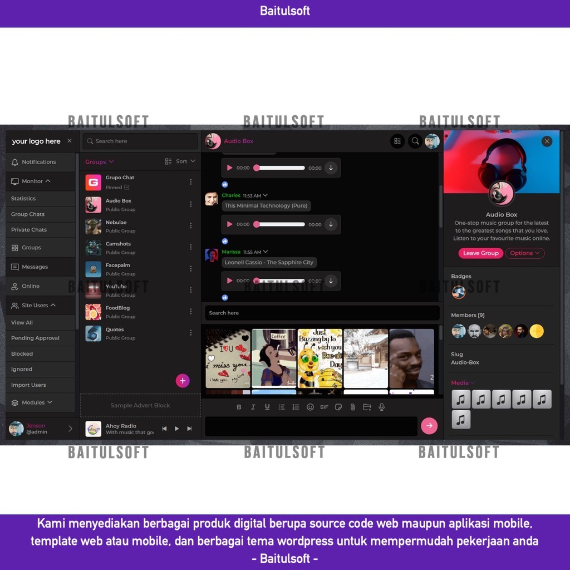Open Import Users page
Image resolution: width=570 pixels, height=570 pixels.
click(40, 385)
